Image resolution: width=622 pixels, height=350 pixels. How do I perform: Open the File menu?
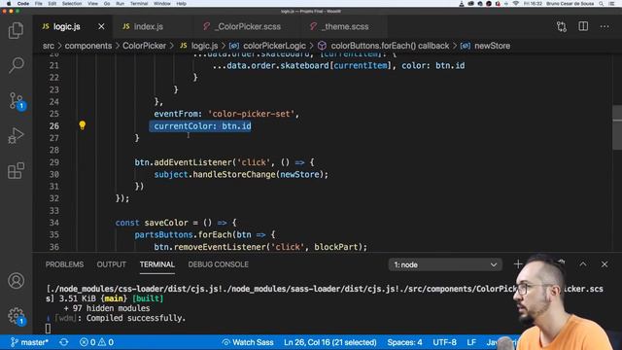click(x=39, y=4)
